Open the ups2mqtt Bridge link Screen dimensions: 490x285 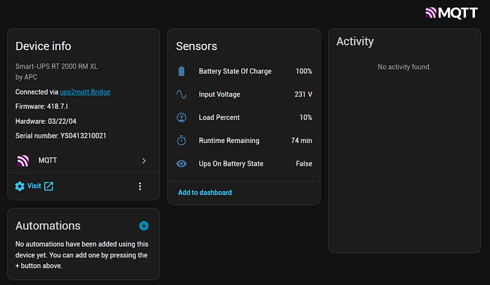(85, 92)
